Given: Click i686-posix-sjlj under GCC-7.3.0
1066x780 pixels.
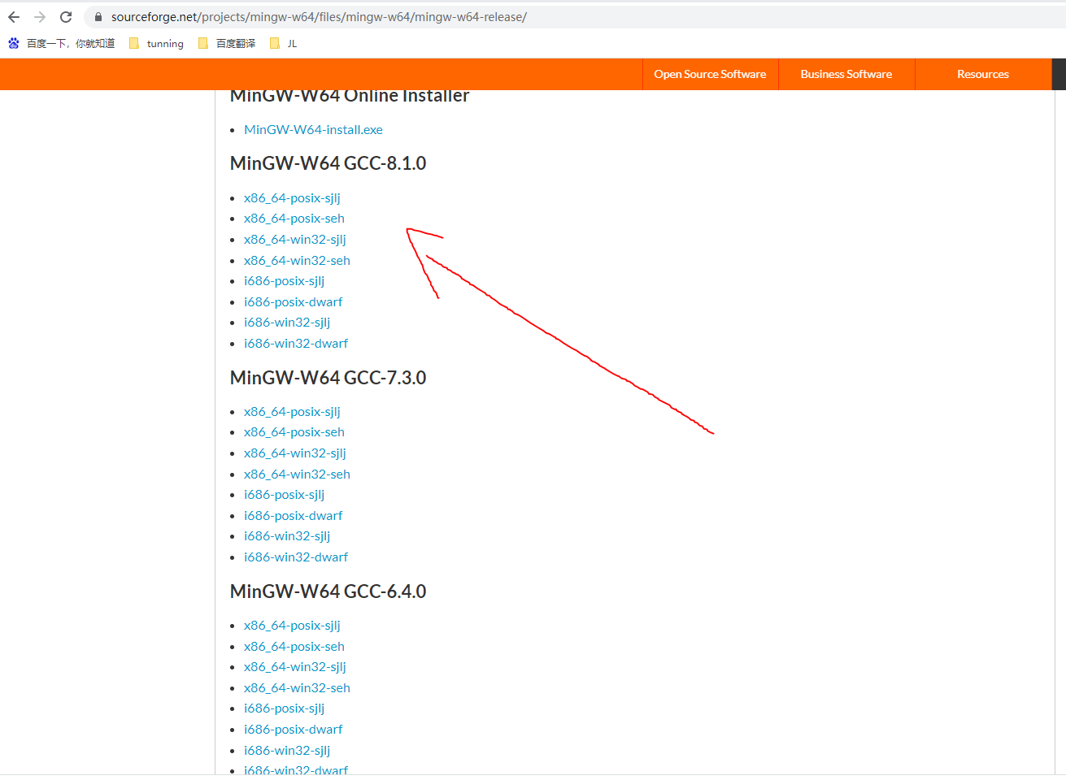Looking at the screenshot, I should 284,495.
